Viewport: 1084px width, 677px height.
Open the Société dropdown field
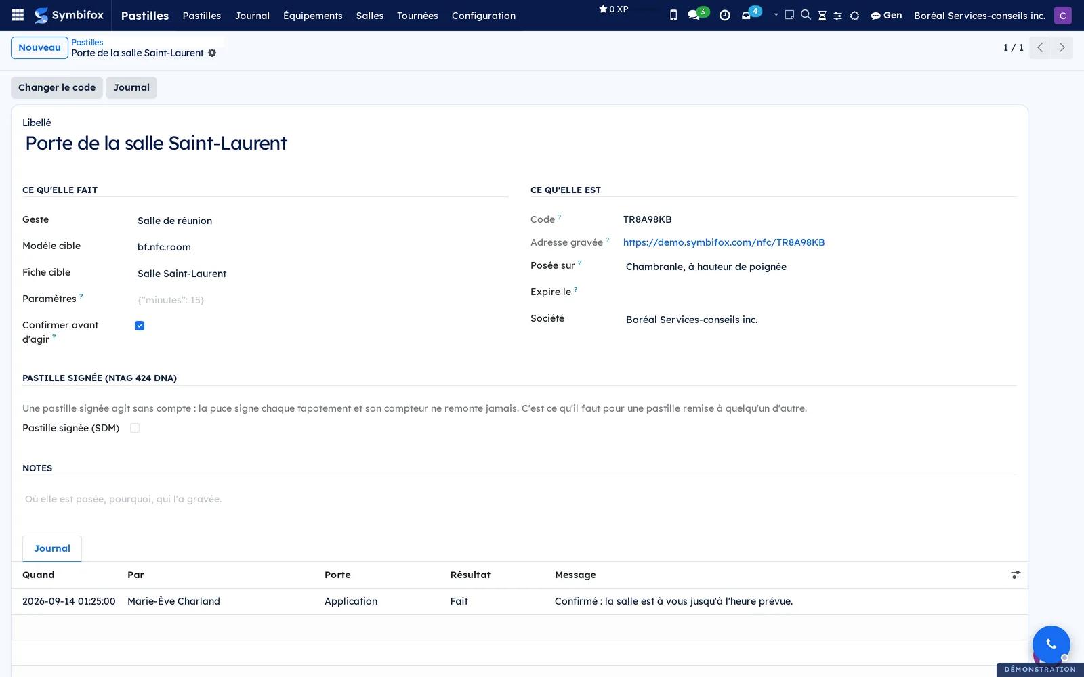pyautogui.click(x=820, y=320)
